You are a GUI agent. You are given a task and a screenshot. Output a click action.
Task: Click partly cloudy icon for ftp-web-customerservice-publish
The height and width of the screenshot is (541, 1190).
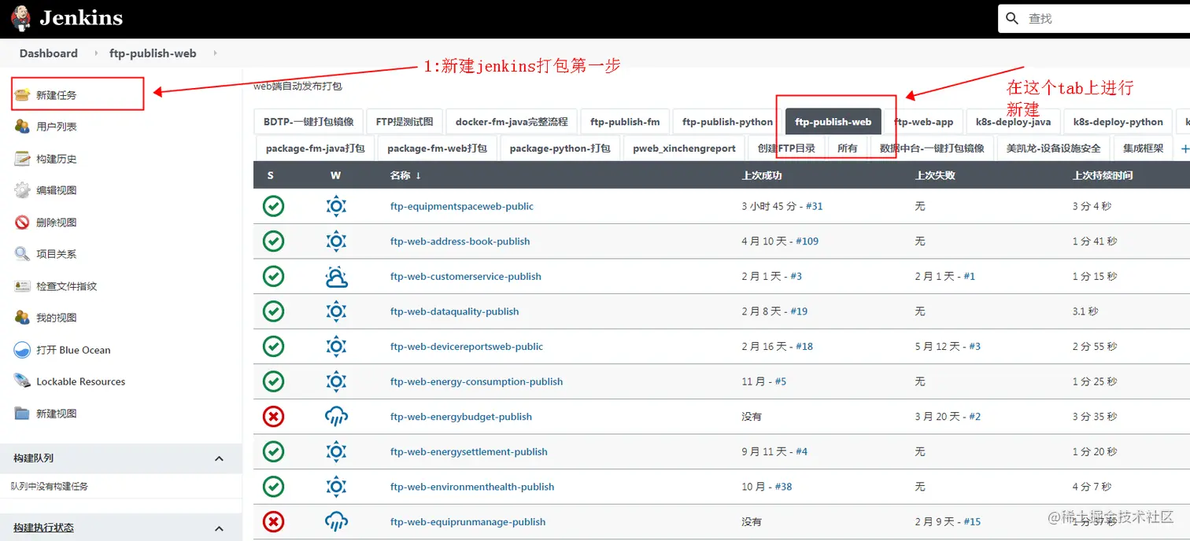coord(336,276)
